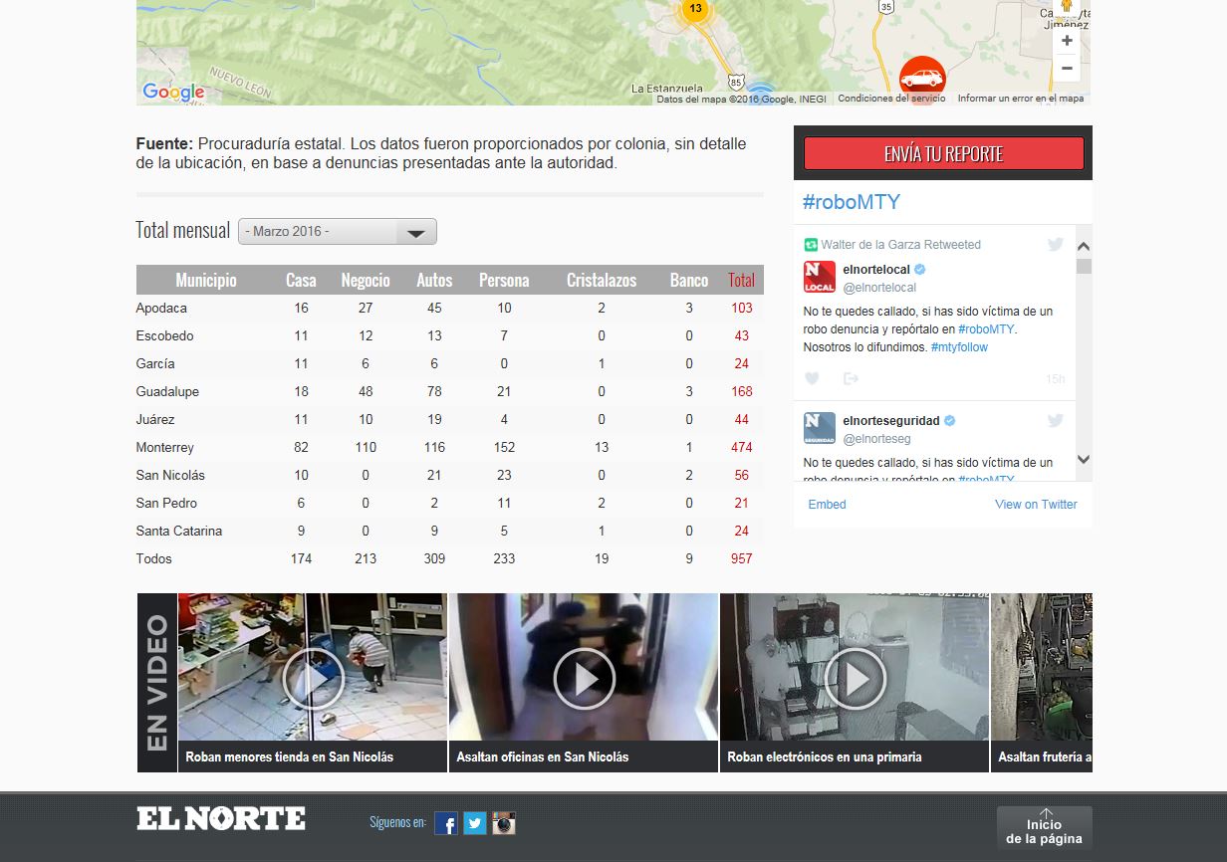Play video Roban electrónicos en una primaria

click(855, 679)
